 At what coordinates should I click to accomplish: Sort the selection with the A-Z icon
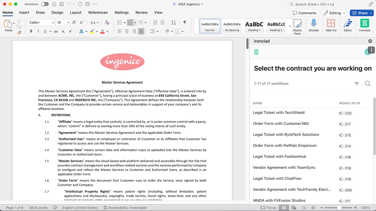(173, 23)
